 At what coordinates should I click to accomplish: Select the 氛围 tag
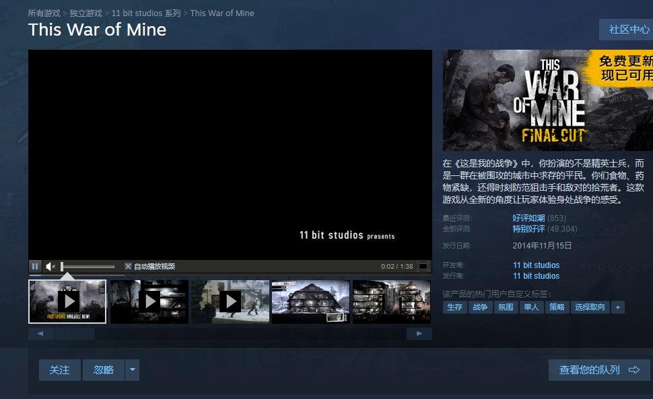point(506,307)
